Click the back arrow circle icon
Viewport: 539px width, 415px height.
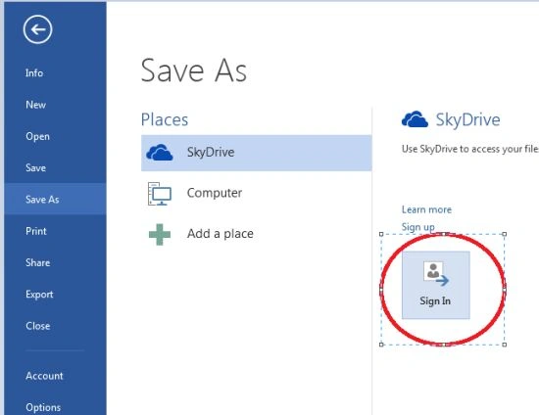tap(38, 29)
